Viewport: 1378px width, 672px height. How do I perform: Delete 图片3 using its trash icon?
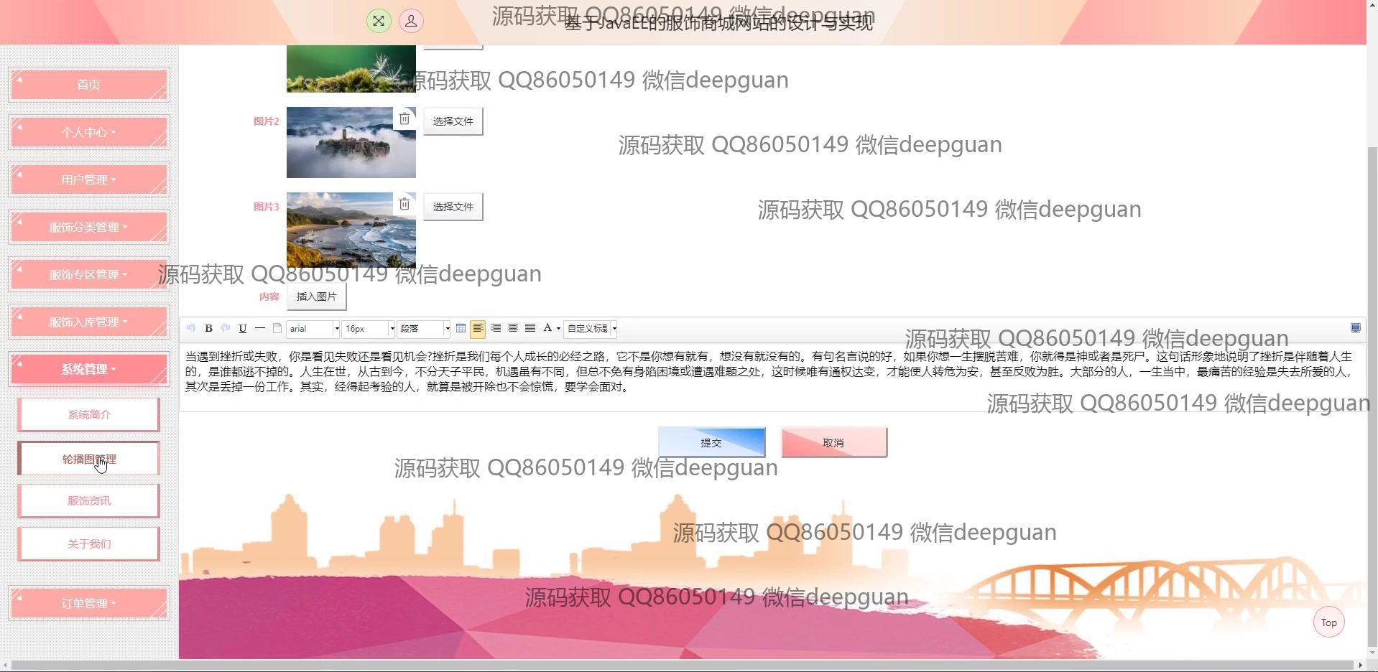click(404, 205)
